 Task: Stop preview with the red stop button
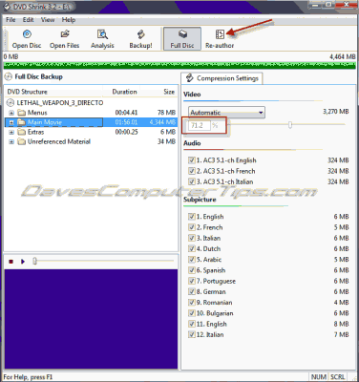point(11,262)
